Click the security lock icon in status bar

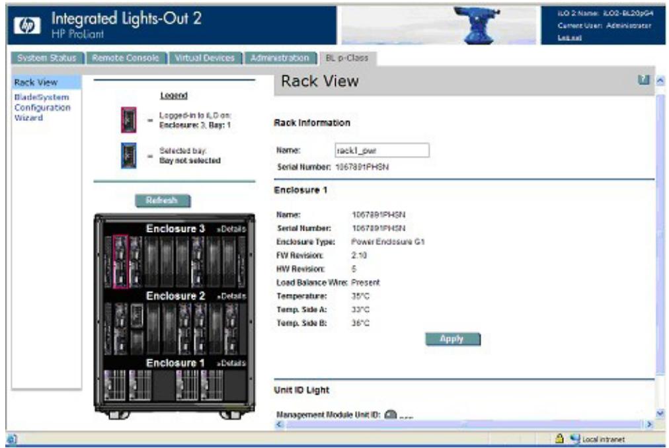(x=559, y=438)
